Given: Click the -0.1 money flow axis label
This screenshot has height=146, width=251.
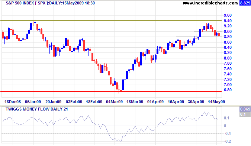Looking at the screenshot, I should [227, 133].
